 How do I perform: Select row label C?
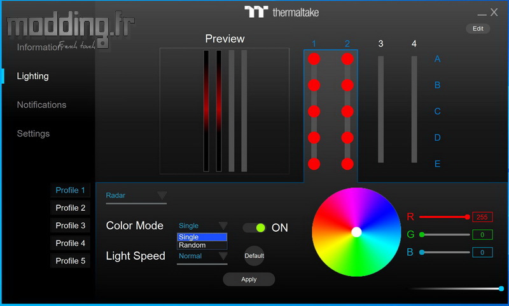click(437, 111)
